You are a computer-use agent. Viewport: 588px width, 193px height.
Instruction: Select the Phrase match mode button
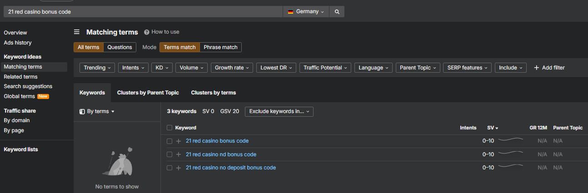pos(220,47)
